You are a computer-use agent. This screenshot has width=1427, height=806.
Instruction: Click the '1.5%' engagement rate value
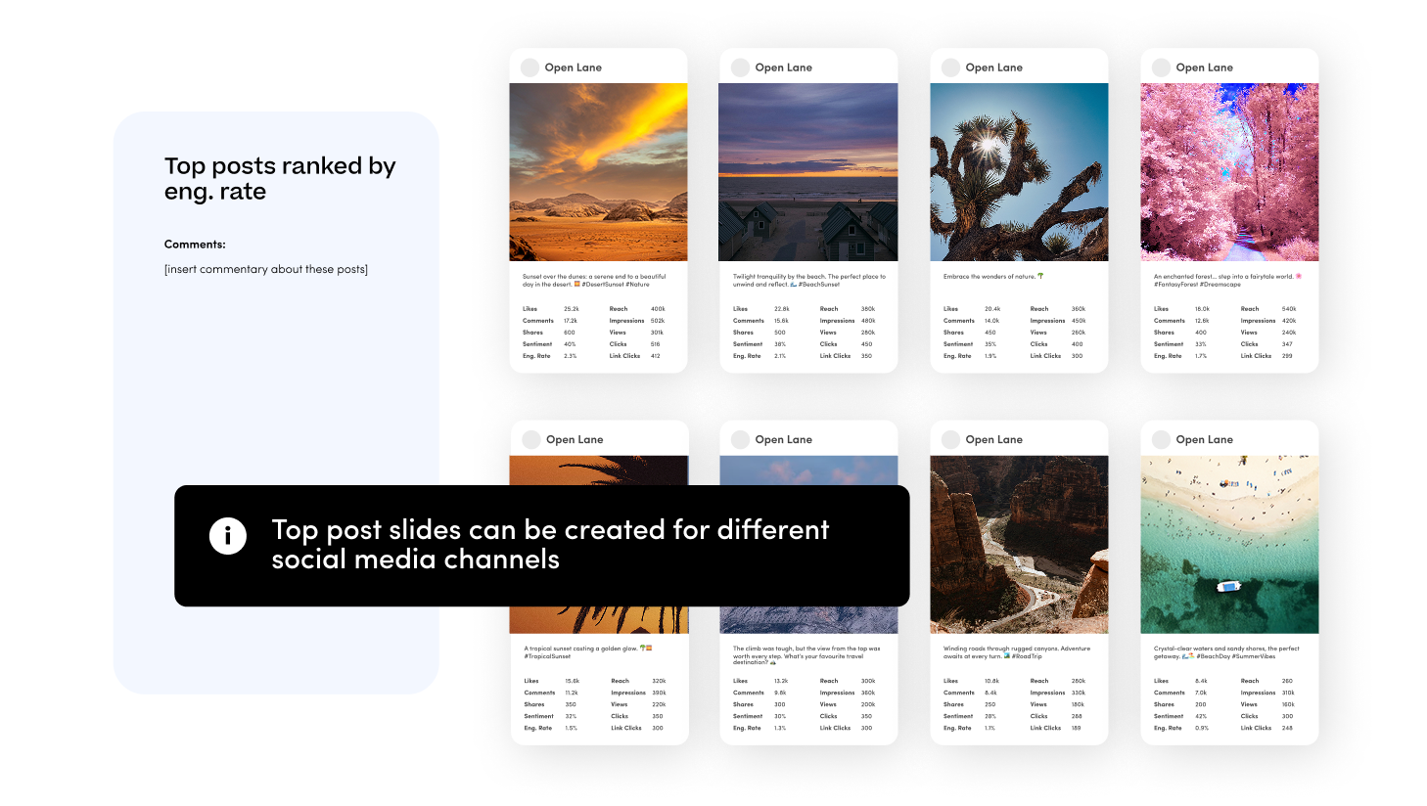coord(572,728)
